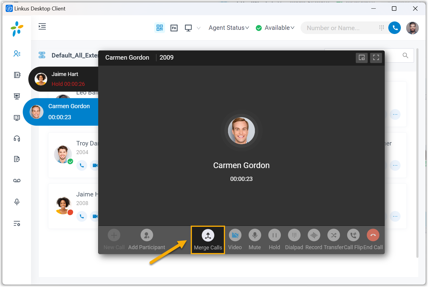Open Contacts book in left sidebar
The image size is (428, 287).
coord(17,75)
